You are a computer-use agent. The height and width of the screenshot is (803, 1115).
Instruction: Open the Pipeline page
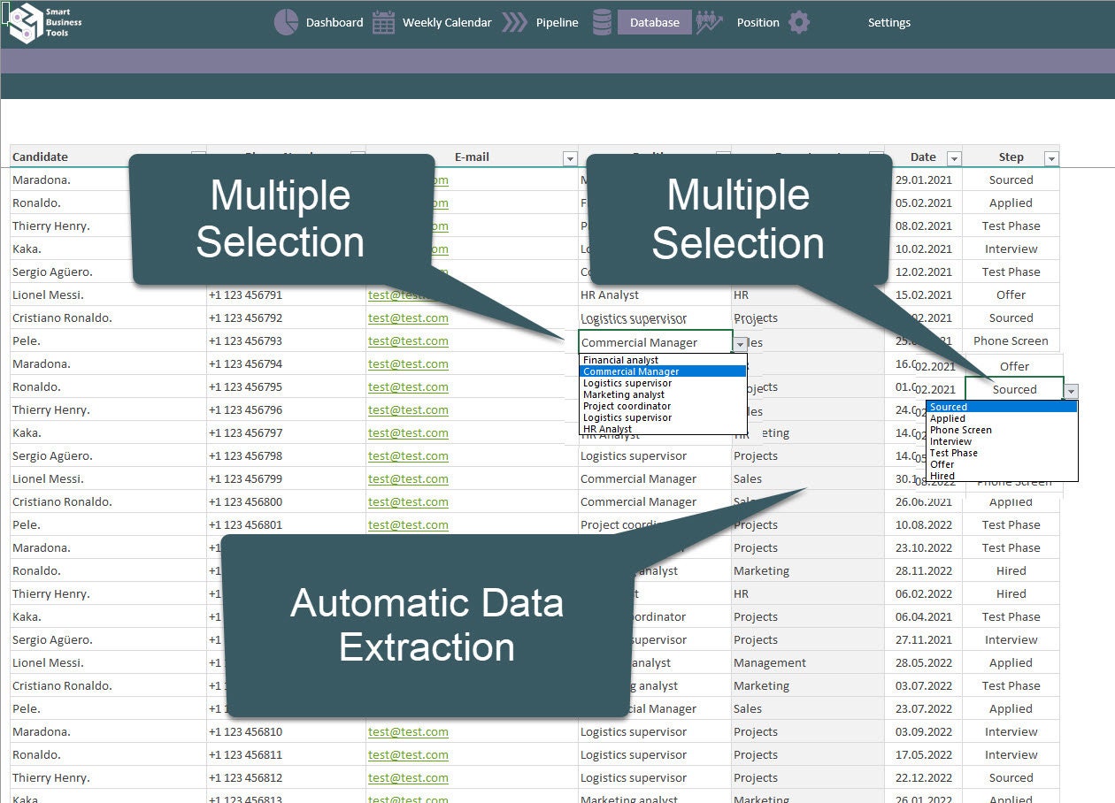(x=557, y=23)
